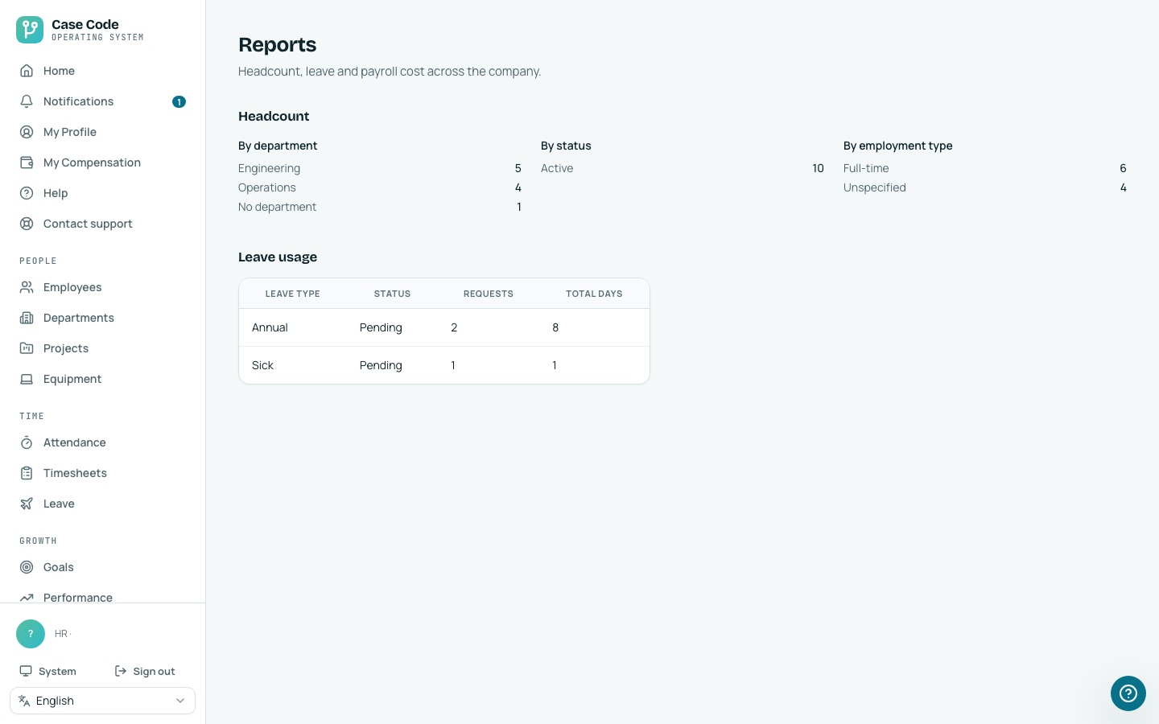Select the Sick leave row
The image size is (1159, 724).
click(x=444, y=365)
